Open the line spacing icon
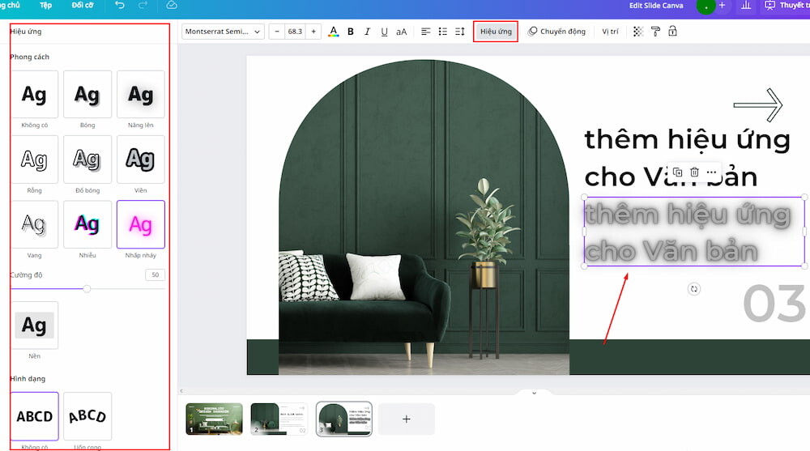 point(460,32)
